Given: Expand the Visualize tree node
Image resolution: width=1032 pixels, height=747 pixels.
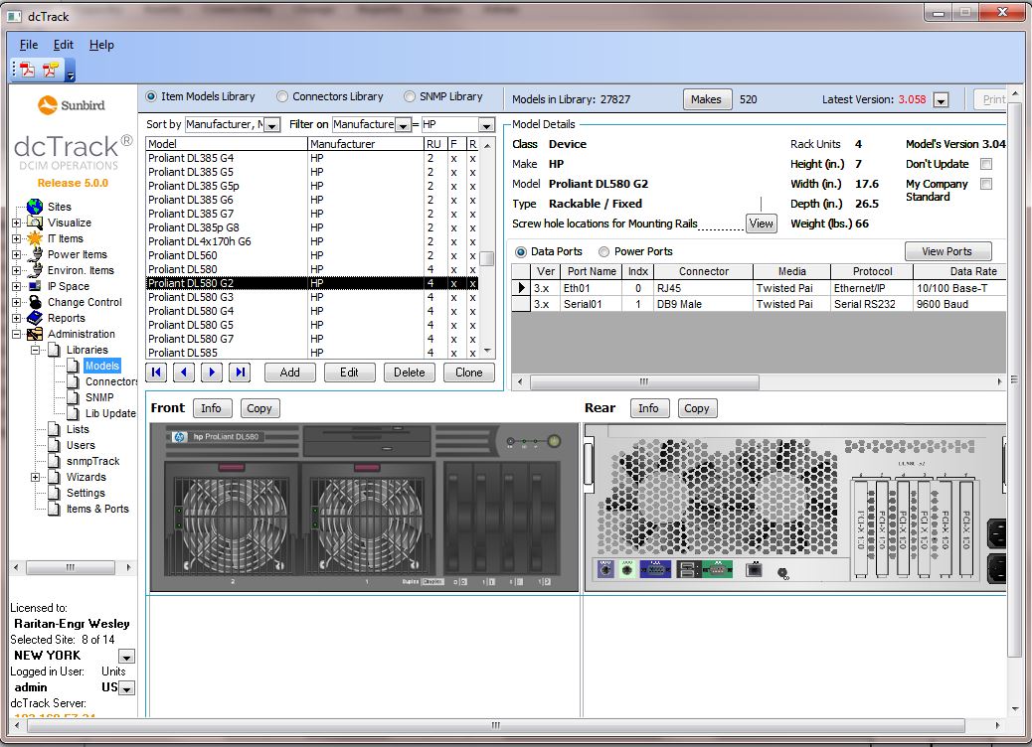Looking at the screenshot, I should pyautogui.click(x=17, y=223).
